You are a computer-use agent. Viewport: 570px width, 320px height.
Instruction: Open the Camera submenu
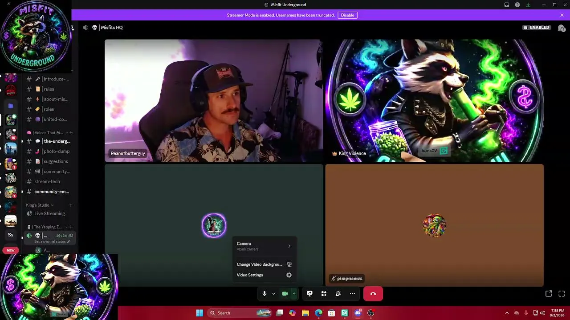pyautogui.click(x=264, y=246)
